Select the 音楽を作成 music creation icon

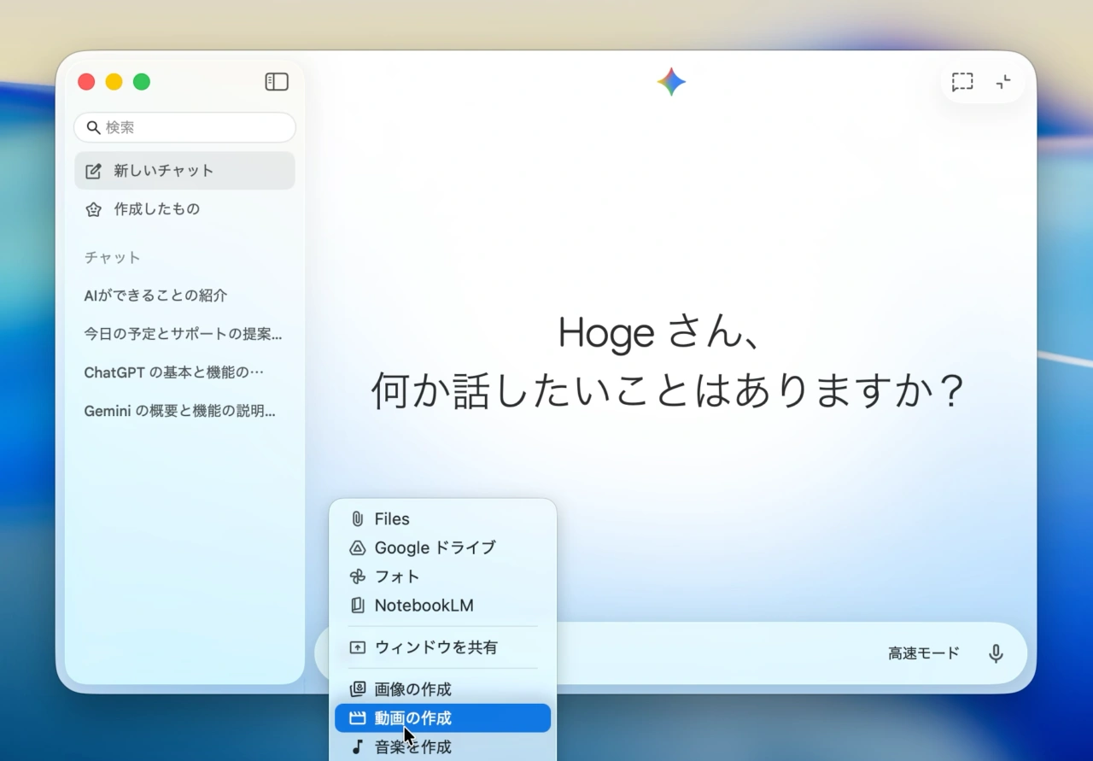pyautogui.click(x=356, y=746)
